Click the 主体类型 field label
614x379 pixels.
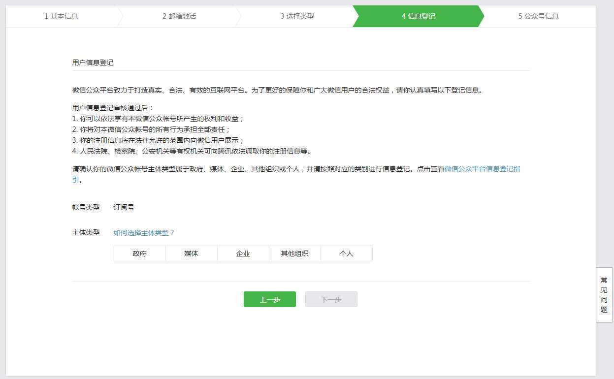(x=85, y=232)
